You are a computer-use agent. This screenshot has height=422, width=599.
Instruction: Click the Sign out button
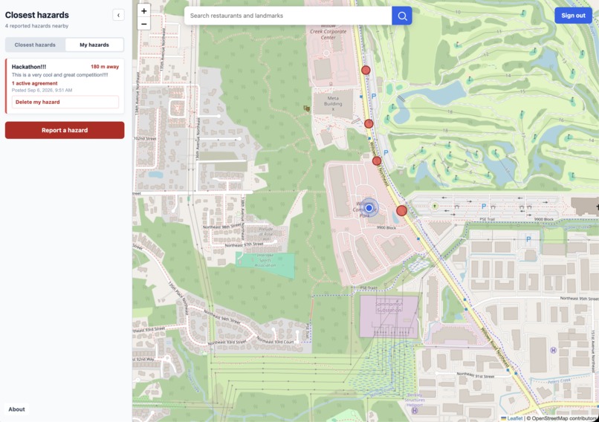573,16
